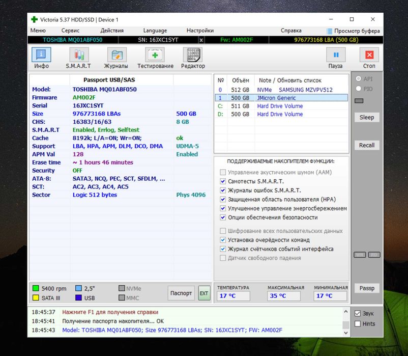The width and height of the screenshot is (408, 356).
Task: Click the dark blue USB indicator
Action: tap(78, 297)
